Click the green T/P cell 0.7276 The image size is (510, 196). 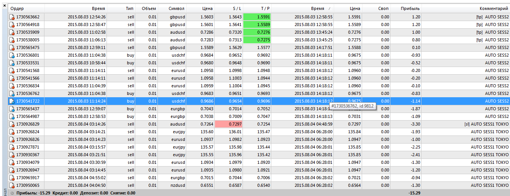257,32
